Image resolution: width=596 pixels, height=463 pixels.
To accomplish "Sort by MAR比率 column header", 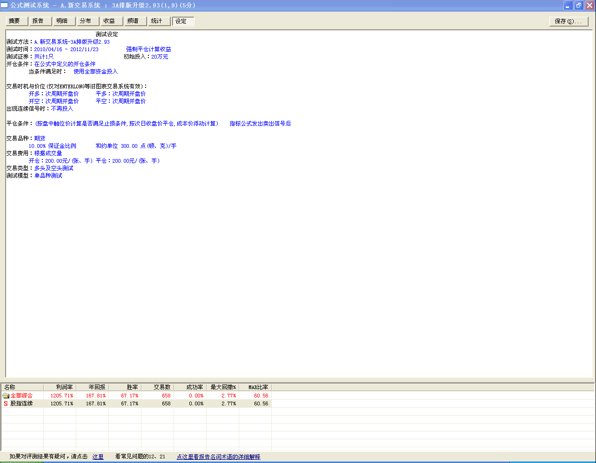I will tap(255, 387).
